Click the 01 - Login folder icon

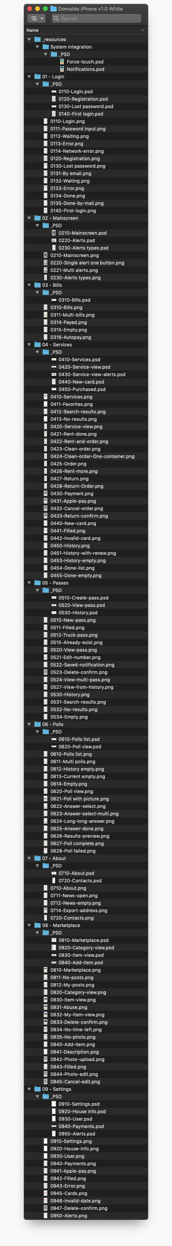(x=37, y=76)
